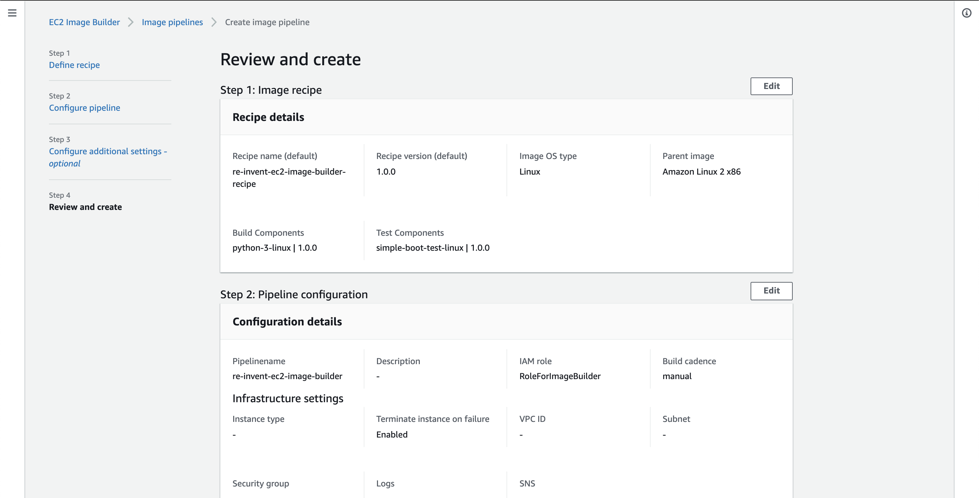Viewport: 979px width, 498px height.
Task: Click the Infrastructure settings heading
Action: click(x=288, y=398)
